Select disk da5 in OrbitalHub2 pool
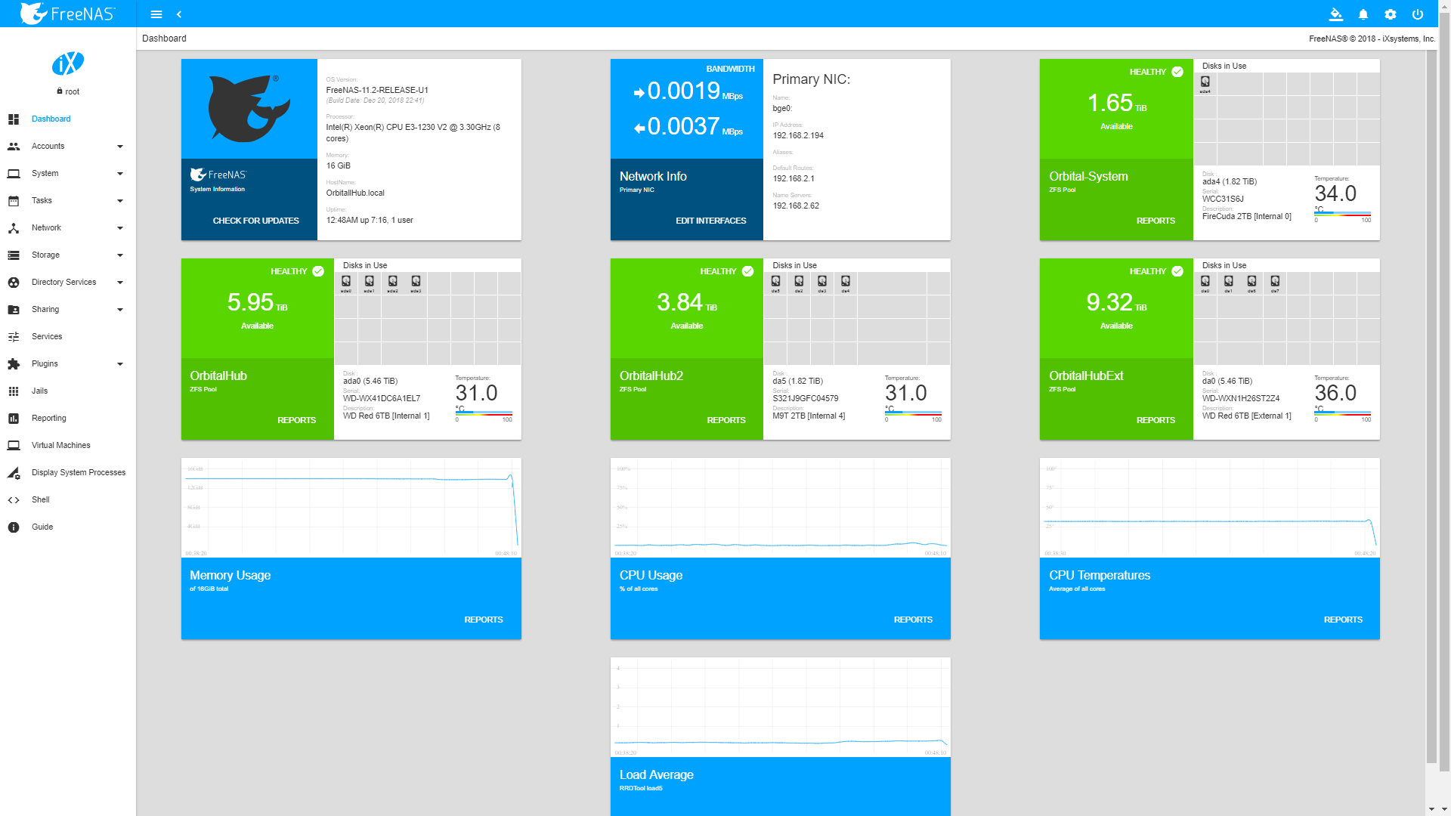Screen dimensions: 1451x816 [x=775, y=283]
